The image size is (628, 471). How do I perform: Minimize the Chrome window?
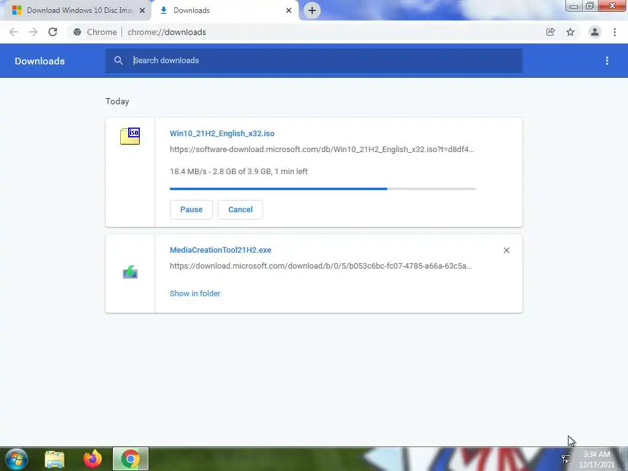[574, 6]
